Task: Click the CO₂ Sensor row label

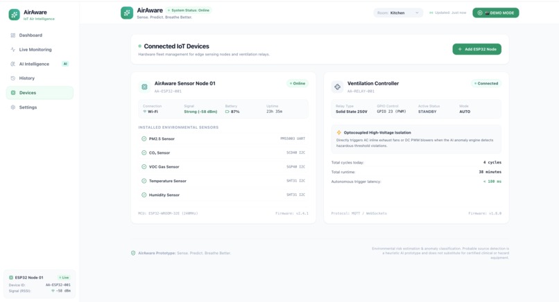Action: [x=159, y=153]
